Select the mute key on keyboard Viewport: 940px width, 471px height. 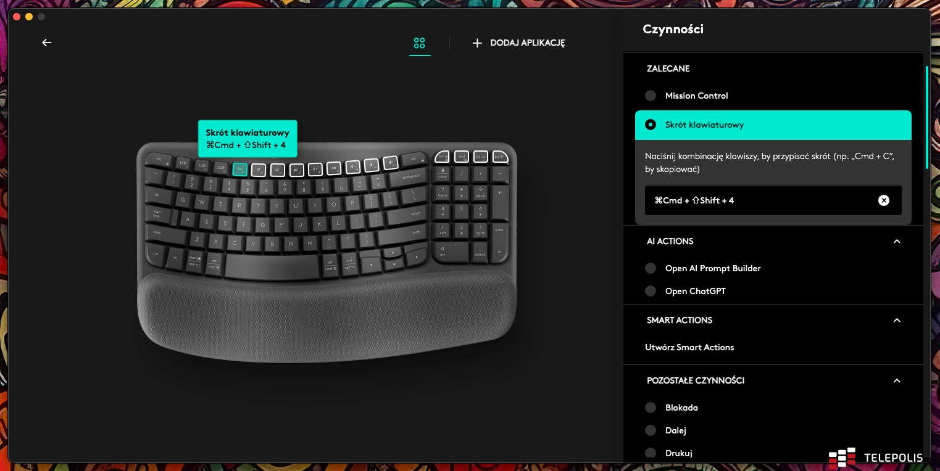(352, 166)
